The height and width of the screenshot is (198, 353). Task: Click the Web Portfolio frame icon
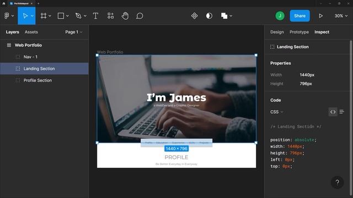9,45
